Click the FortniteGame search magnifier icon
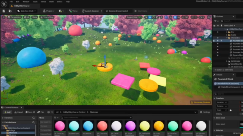 click(33, 122)
